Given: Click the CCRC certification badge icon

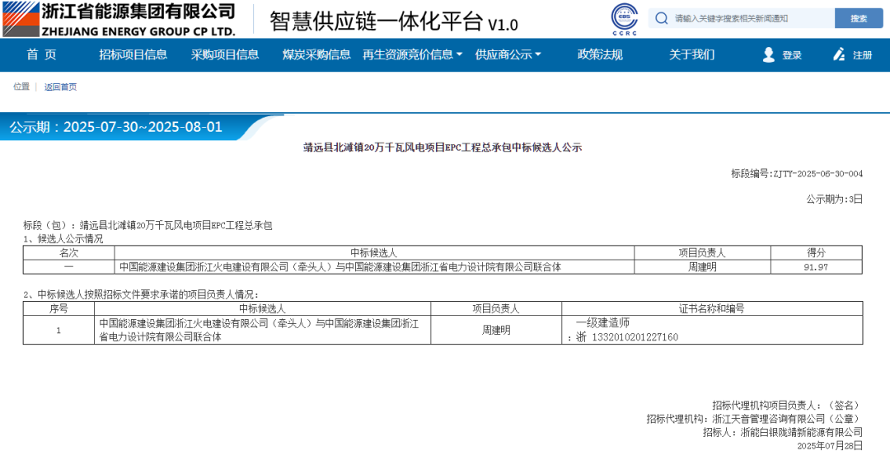Looking at the screenshot, I should pos(624,19).
